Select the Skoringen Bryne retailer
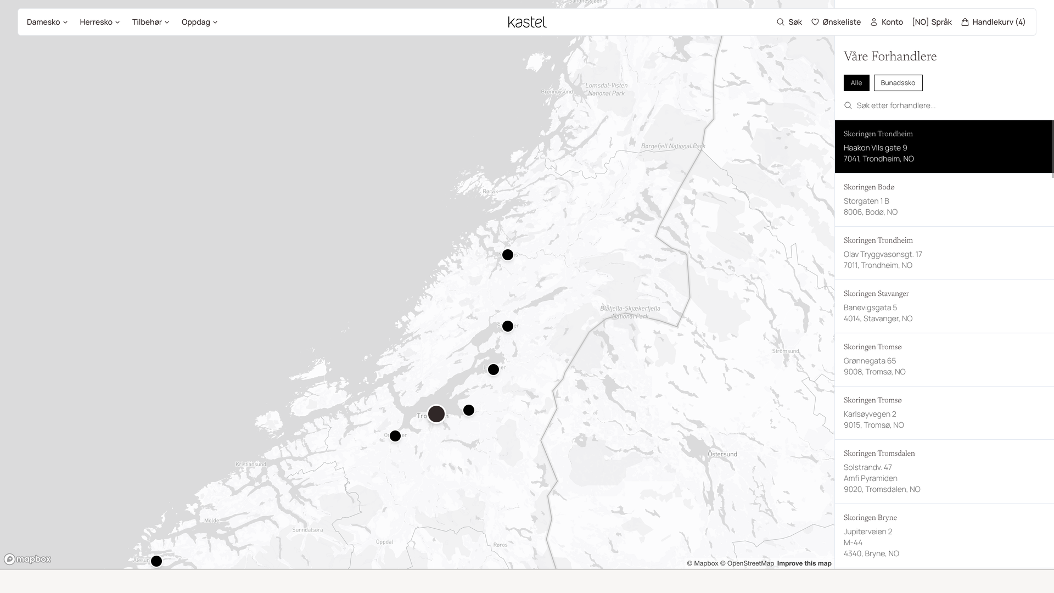This screenshot has height=593, width=1054. coord(944,536)
